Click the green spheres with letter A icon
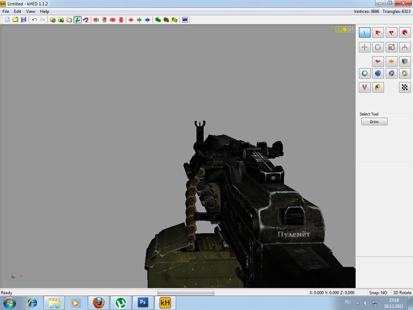This screenshot has height=310, width=413. 174,20
